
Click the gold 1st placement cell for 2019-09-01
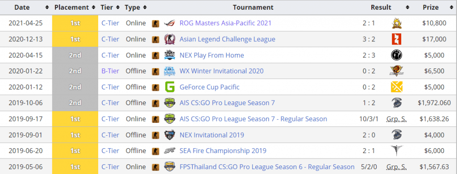pyautogui.click(x=75, y=135)
